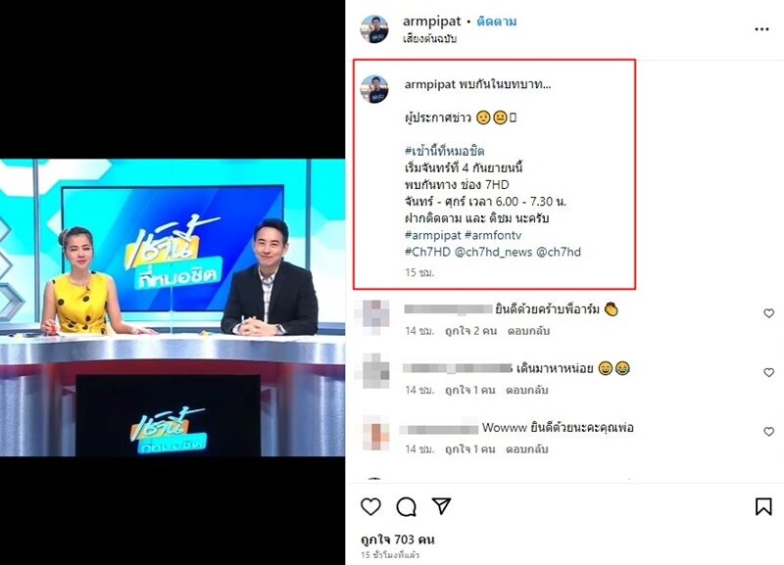Reply to the ยินดีด้วยคร้าบพี่อาร์ม comment
The width and height of the screenshot is (784, 565).
528,331
